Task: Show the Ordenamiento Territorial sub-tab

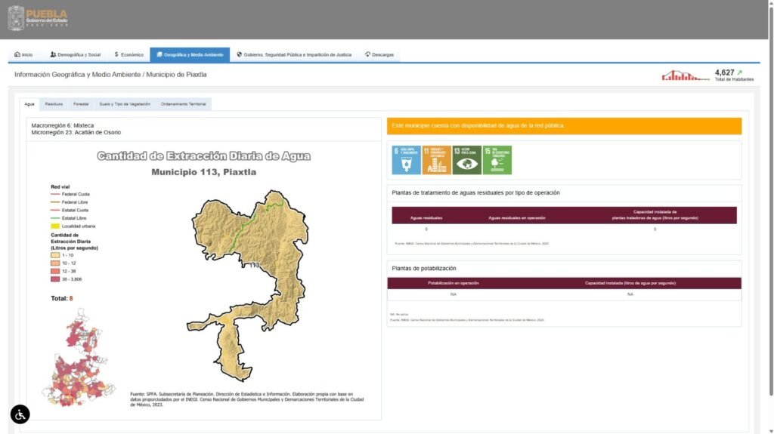Action: (x=183, y=104)
